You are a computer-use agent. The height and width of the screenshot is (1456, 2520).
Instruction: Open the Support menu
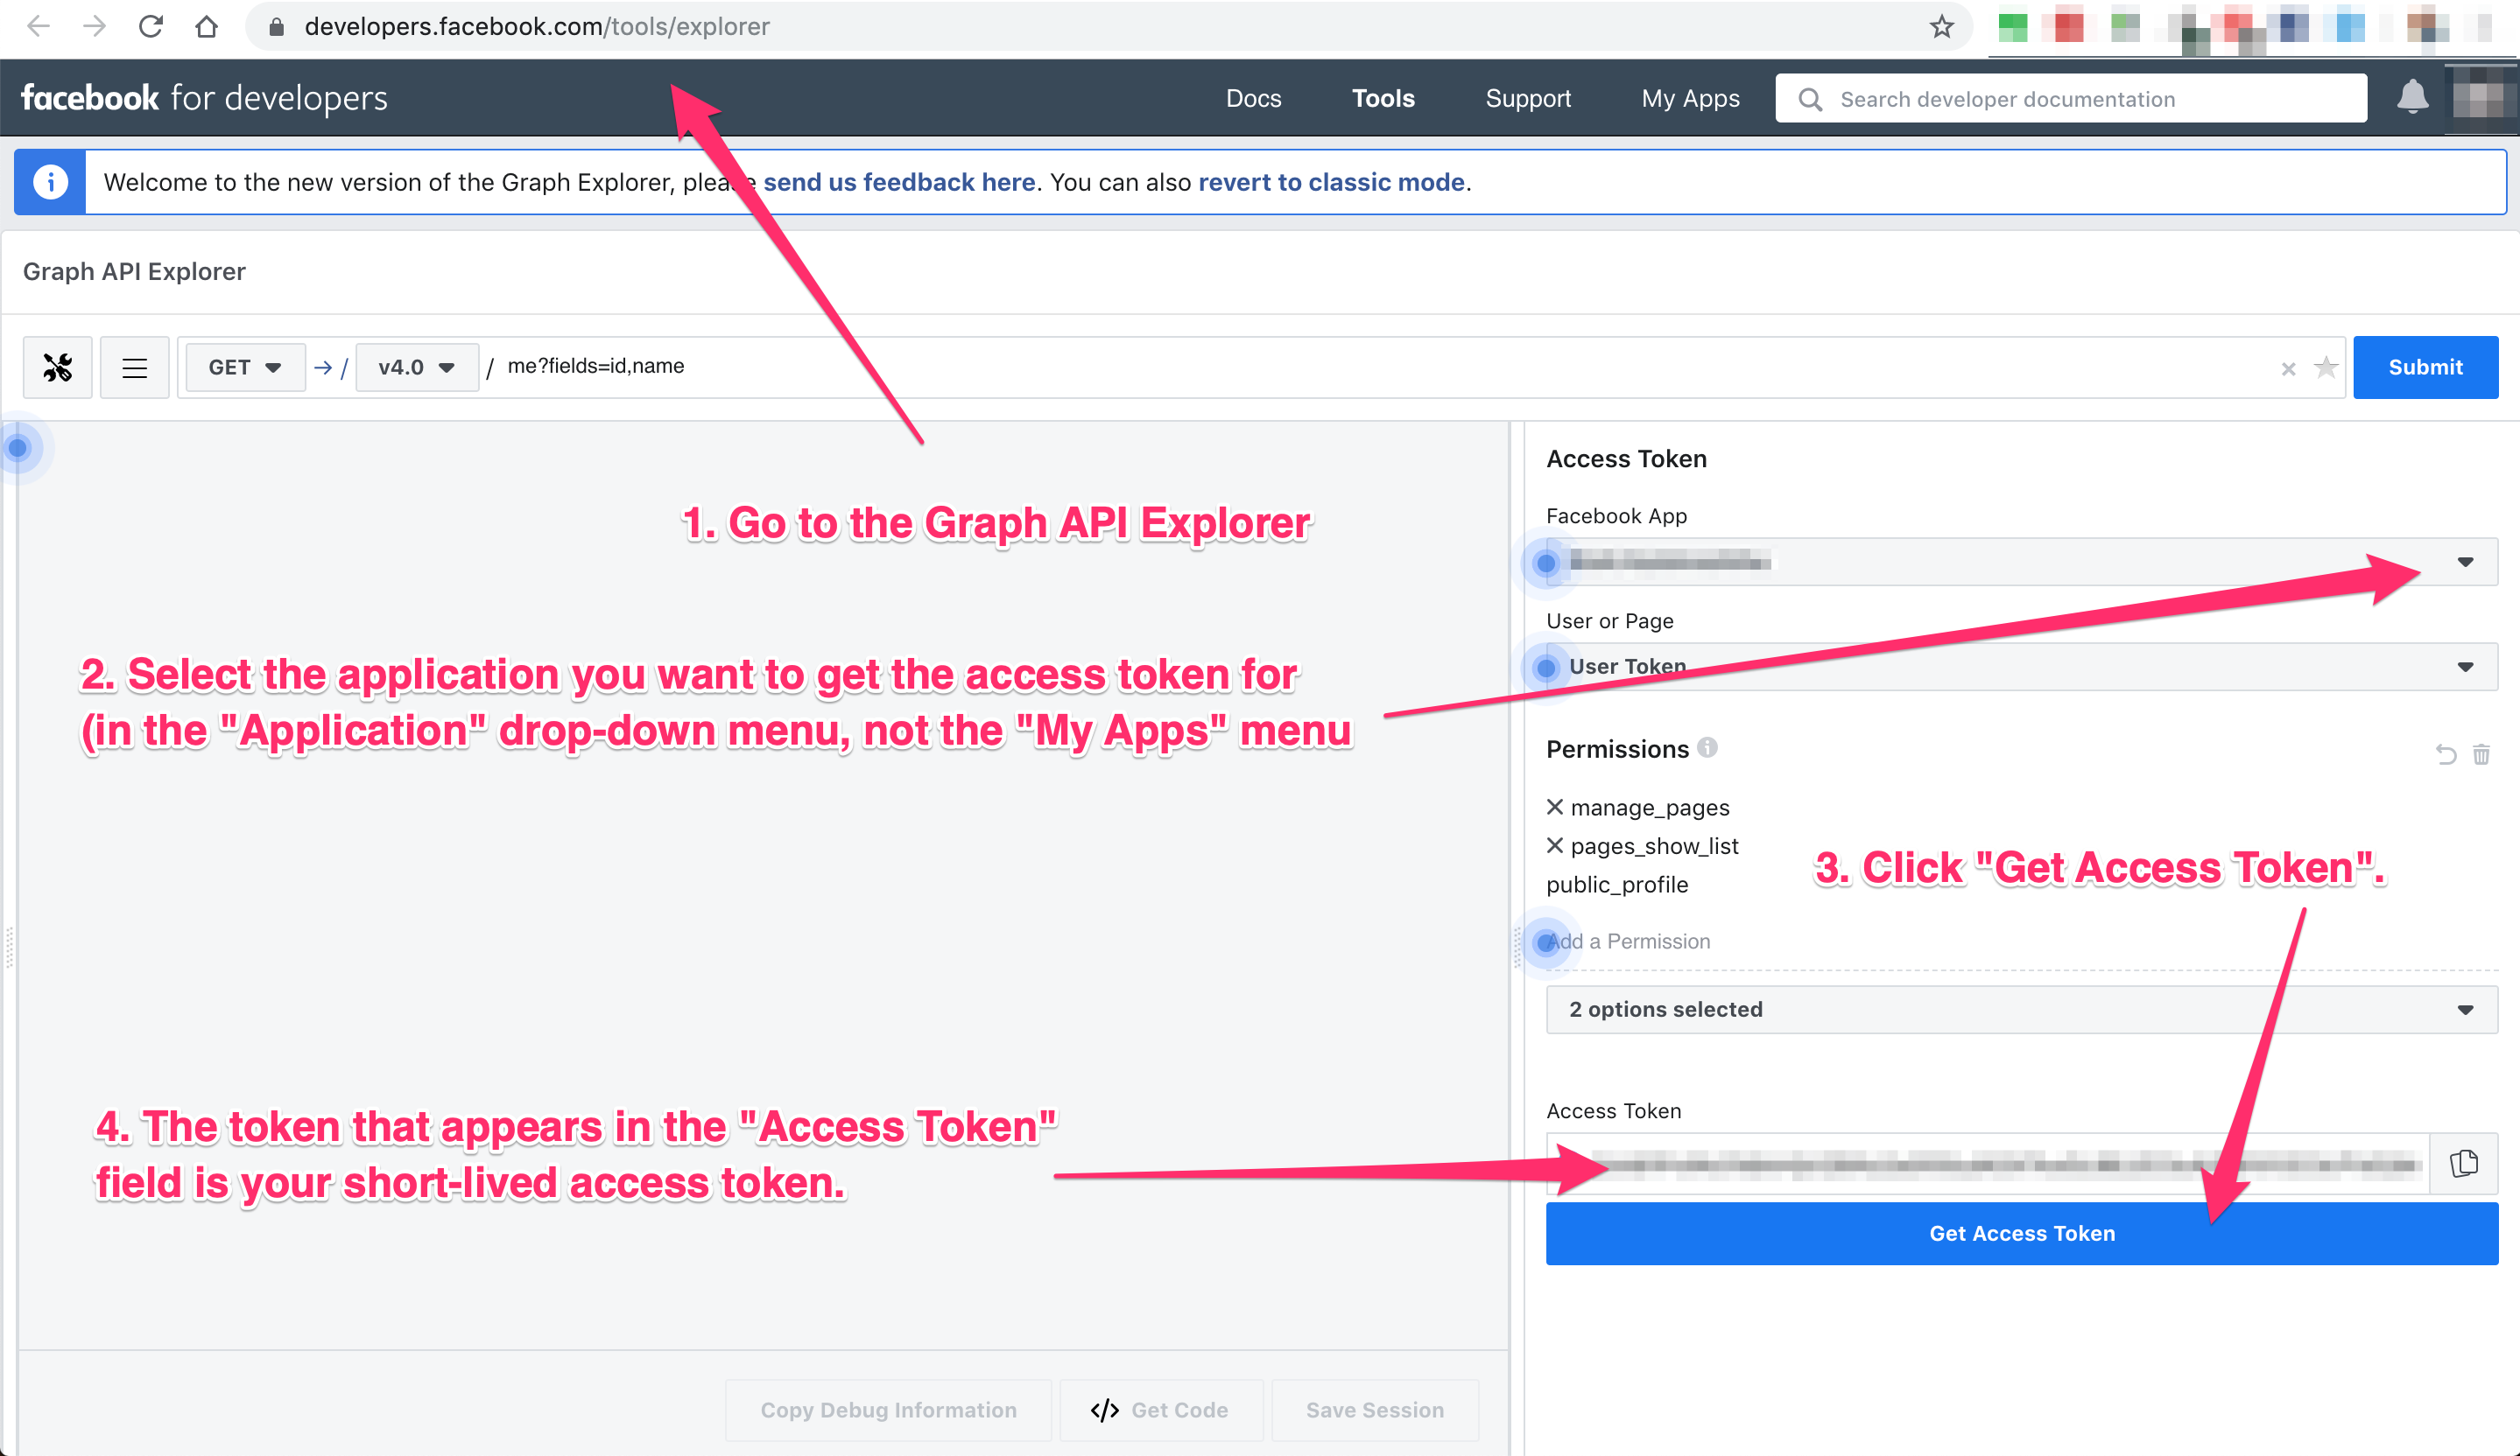1528,98
